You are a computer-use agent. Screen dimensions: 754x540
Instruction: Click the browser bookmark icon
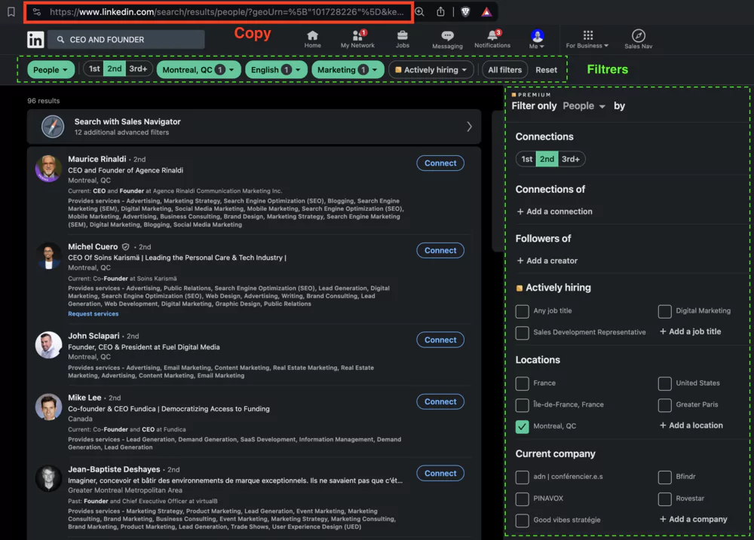(11, 11)
